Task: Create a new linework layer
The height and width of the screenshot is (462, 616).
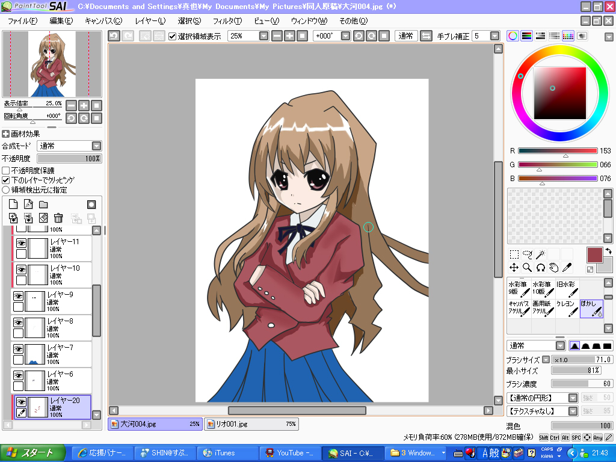Action: 28,205
